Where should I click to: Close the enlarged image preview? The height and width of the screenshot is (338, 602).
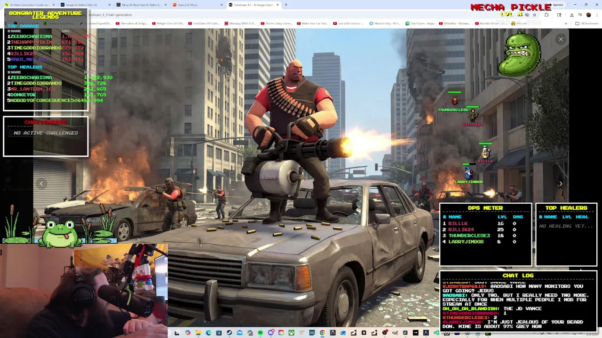pos(561,39)
